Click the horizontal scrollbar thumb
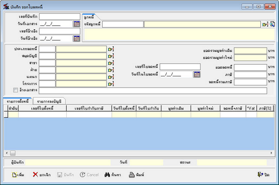Viewport: 279px width, 185px height. click(x=13, y=153)
